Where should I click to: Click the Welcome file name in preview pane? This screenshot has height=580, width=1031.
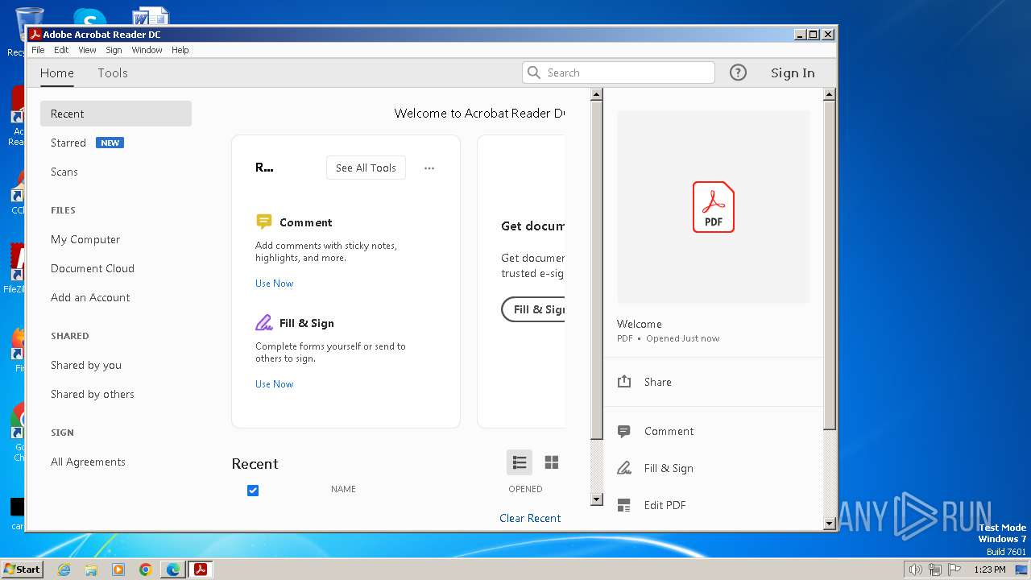point(640,324)
